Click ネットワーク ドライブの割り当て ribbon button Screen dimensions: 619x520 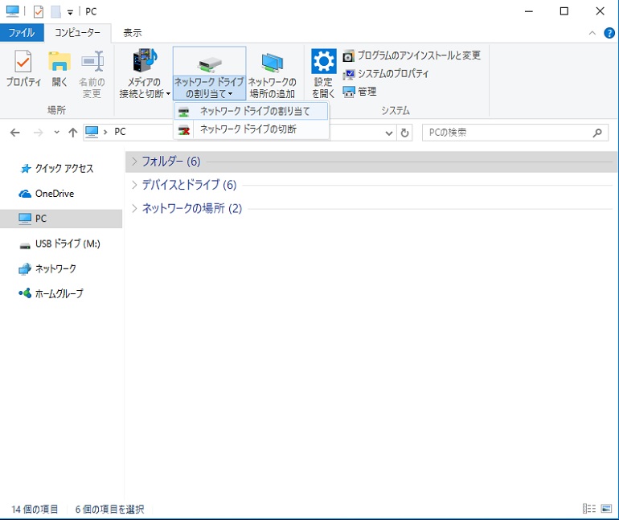209,74
